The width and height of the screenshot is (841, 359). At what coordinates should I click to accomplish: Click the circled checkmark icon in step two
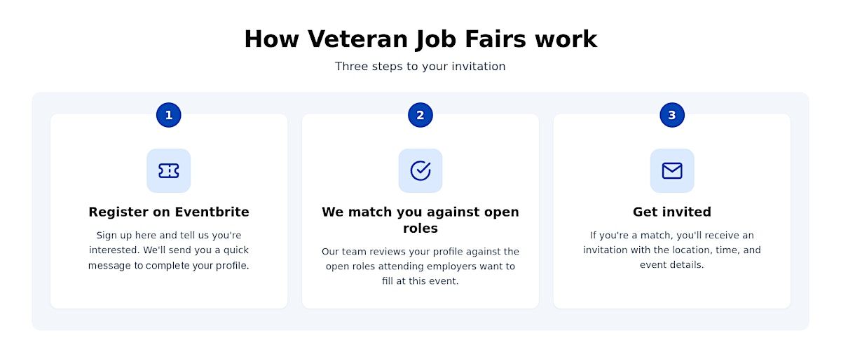click(x=420, y=170)
